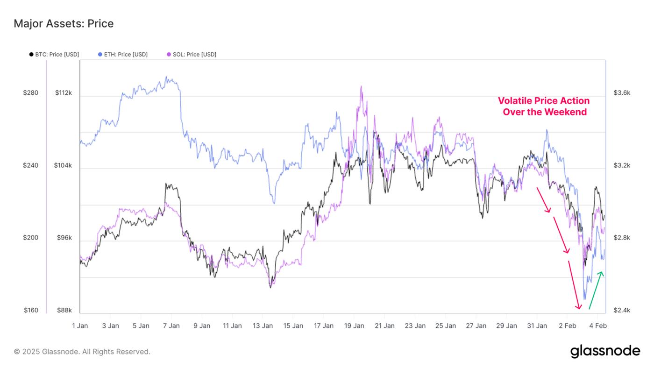
Task: Toggle the BTC: Price [USD] legend label
Action: [x=57, y=55]
